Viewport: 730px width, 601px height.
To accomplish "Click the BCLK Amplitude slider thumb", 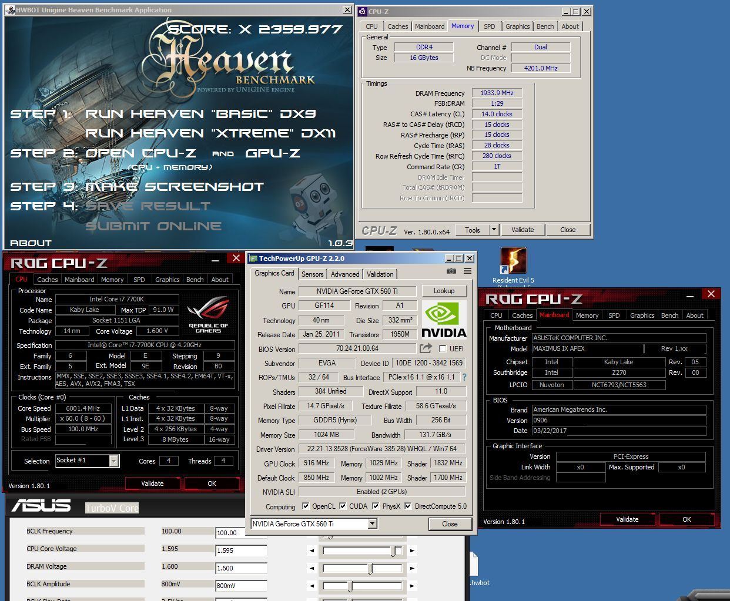I will 350,586.
